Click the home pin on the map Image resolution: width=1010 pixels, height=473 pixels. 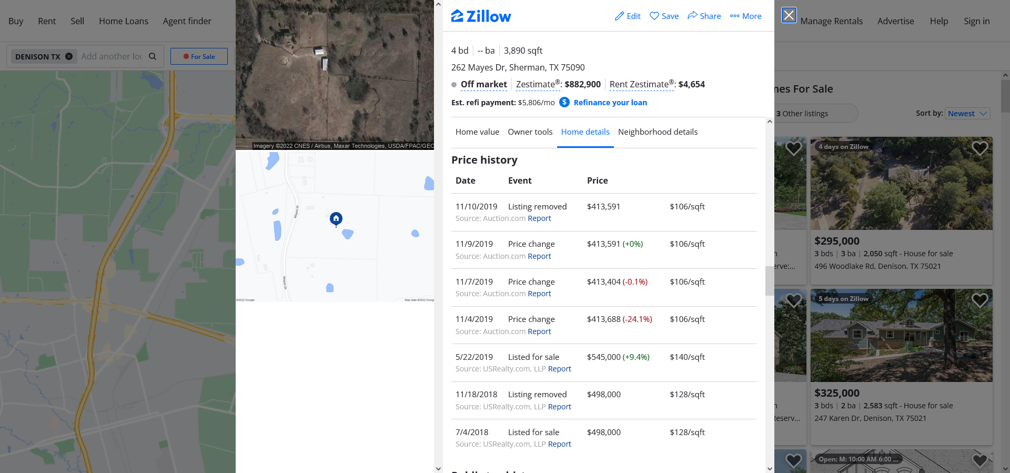[x=336, y=218]
